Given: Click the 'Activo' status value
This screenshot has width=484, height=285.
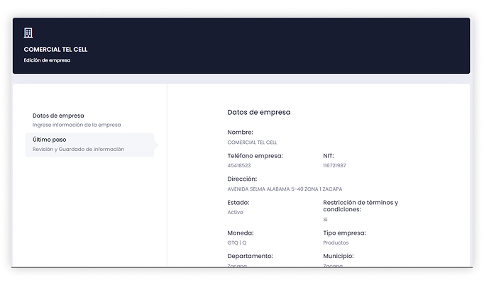Looking at the screenshot, I should (x=235, y=212).
